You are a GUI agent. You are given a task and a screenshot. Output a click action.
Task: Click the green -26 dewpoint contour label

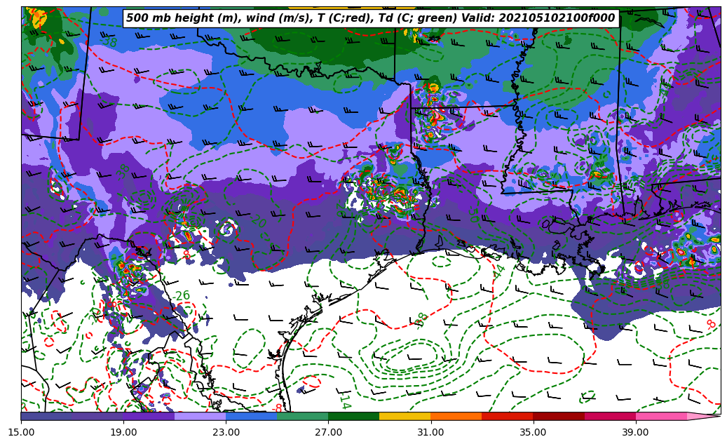pyautogui.click(x=182, y=296)
